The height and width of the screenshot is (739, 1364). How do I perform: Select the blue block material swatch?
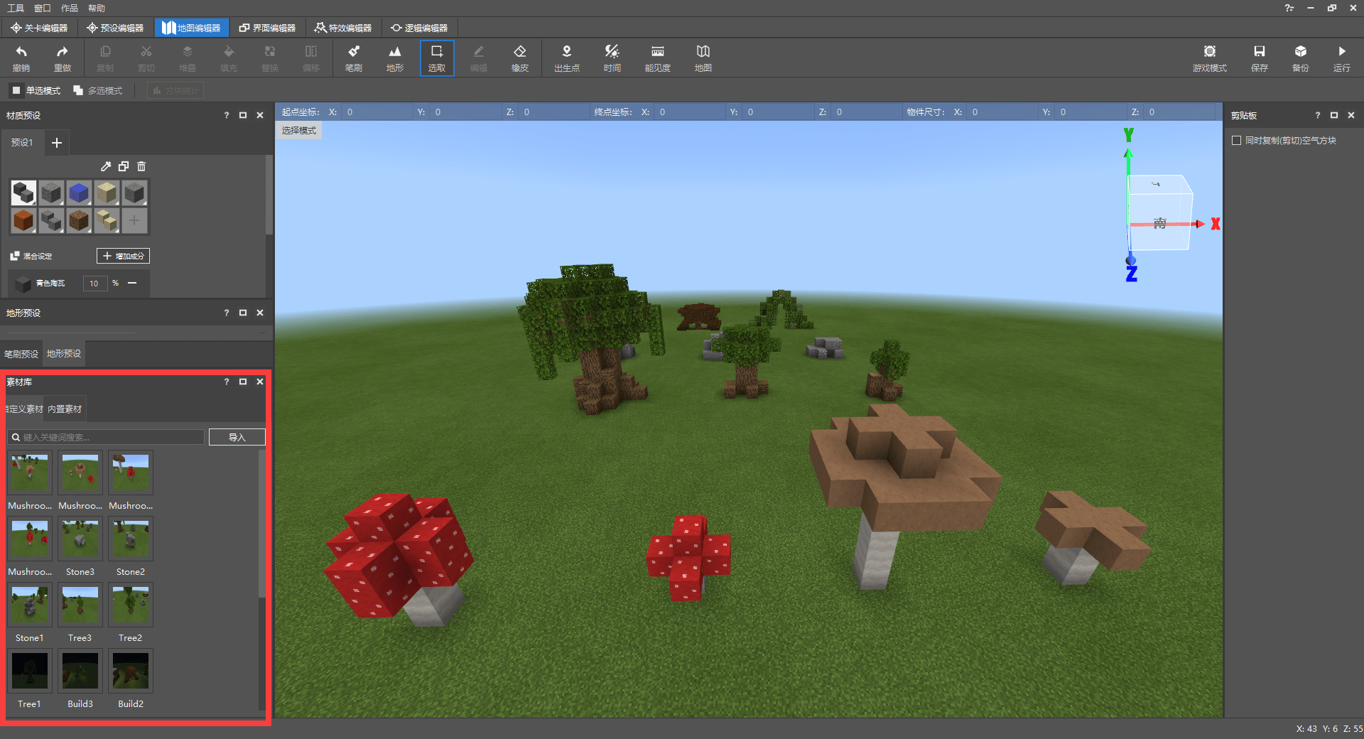pos(79,193)
